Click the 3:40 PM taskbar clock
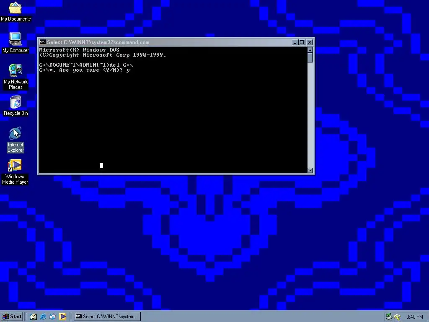The image size is (429, 322). [414, 317]
